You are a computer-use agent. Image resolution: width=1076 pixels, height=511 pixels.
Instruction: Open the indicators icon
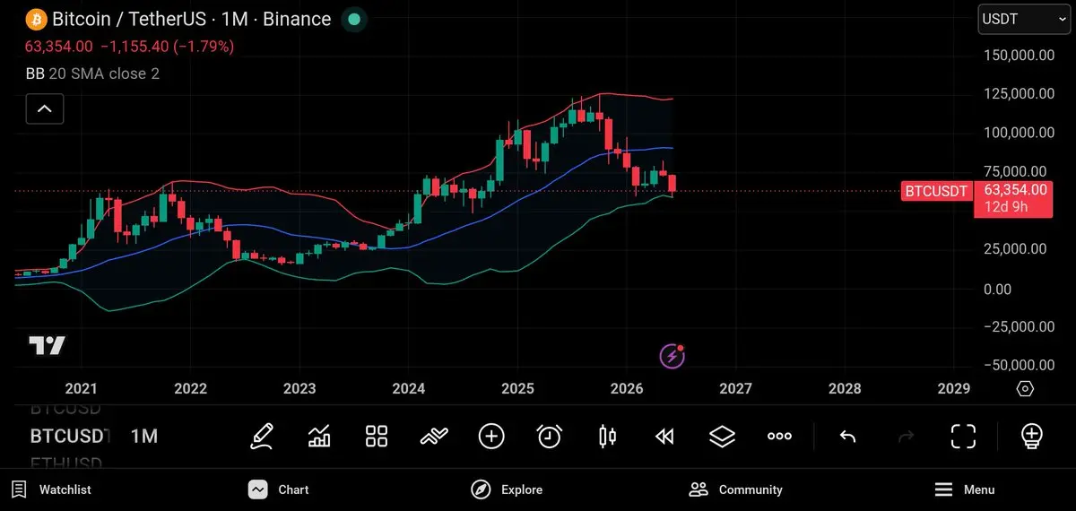(434, 437)
